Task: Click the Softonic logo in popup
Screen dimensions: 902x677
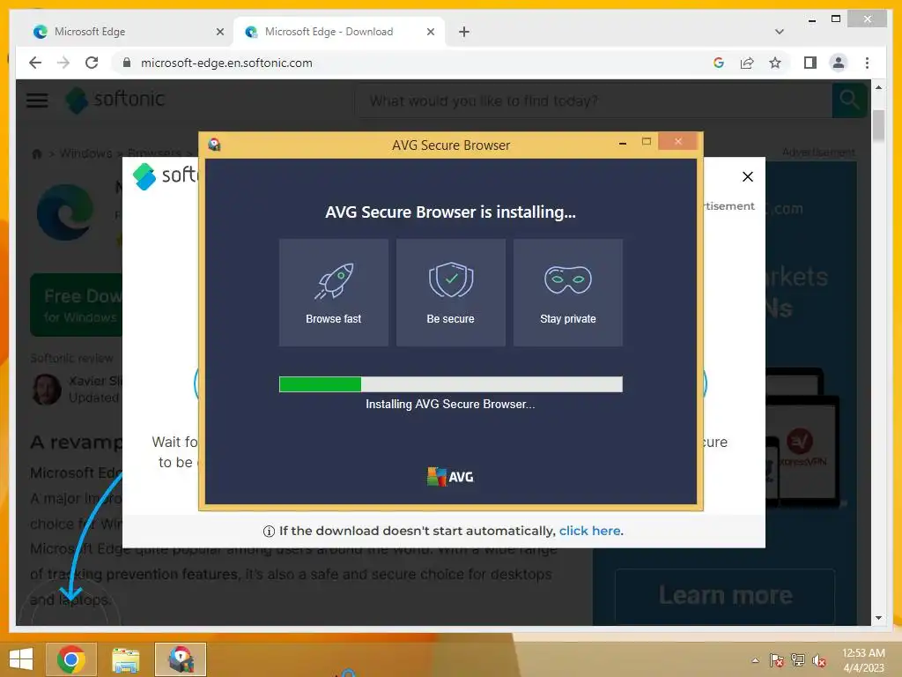Action: coord(166,175)
